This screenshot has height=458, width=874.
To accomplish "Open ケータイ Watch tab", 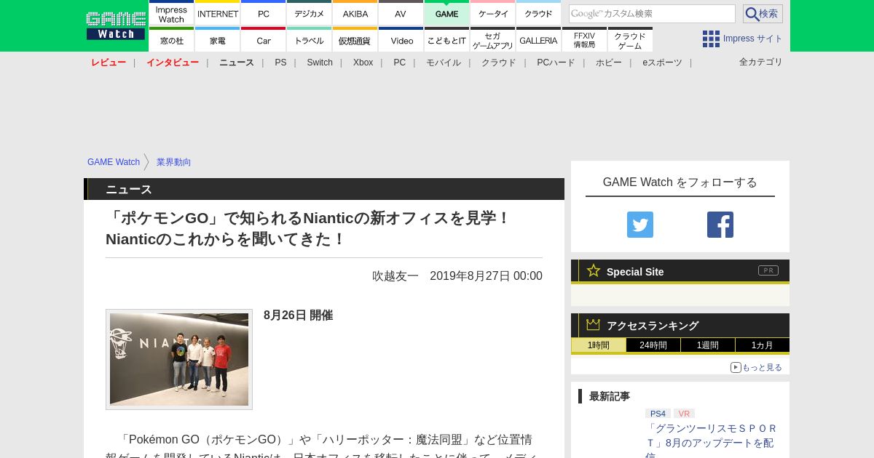I will tap(493, 13).
